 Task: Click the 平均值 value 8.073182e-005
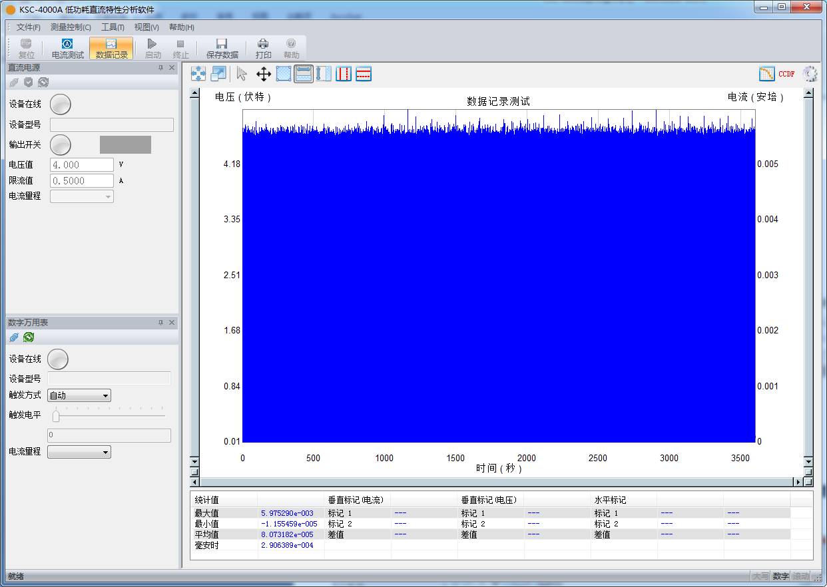pyautogui.click(x=287, y=534)
